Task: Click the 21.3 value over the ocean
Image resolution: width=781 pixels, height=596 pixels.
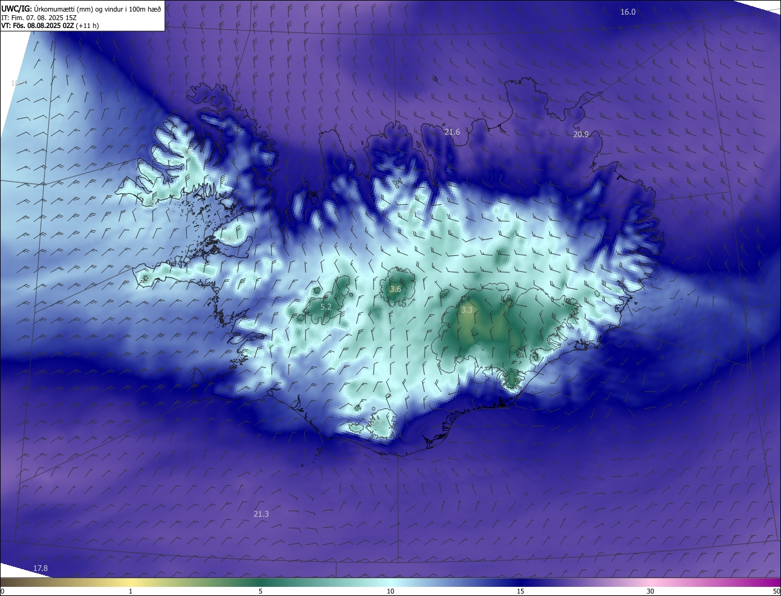Action: [261, 514]
